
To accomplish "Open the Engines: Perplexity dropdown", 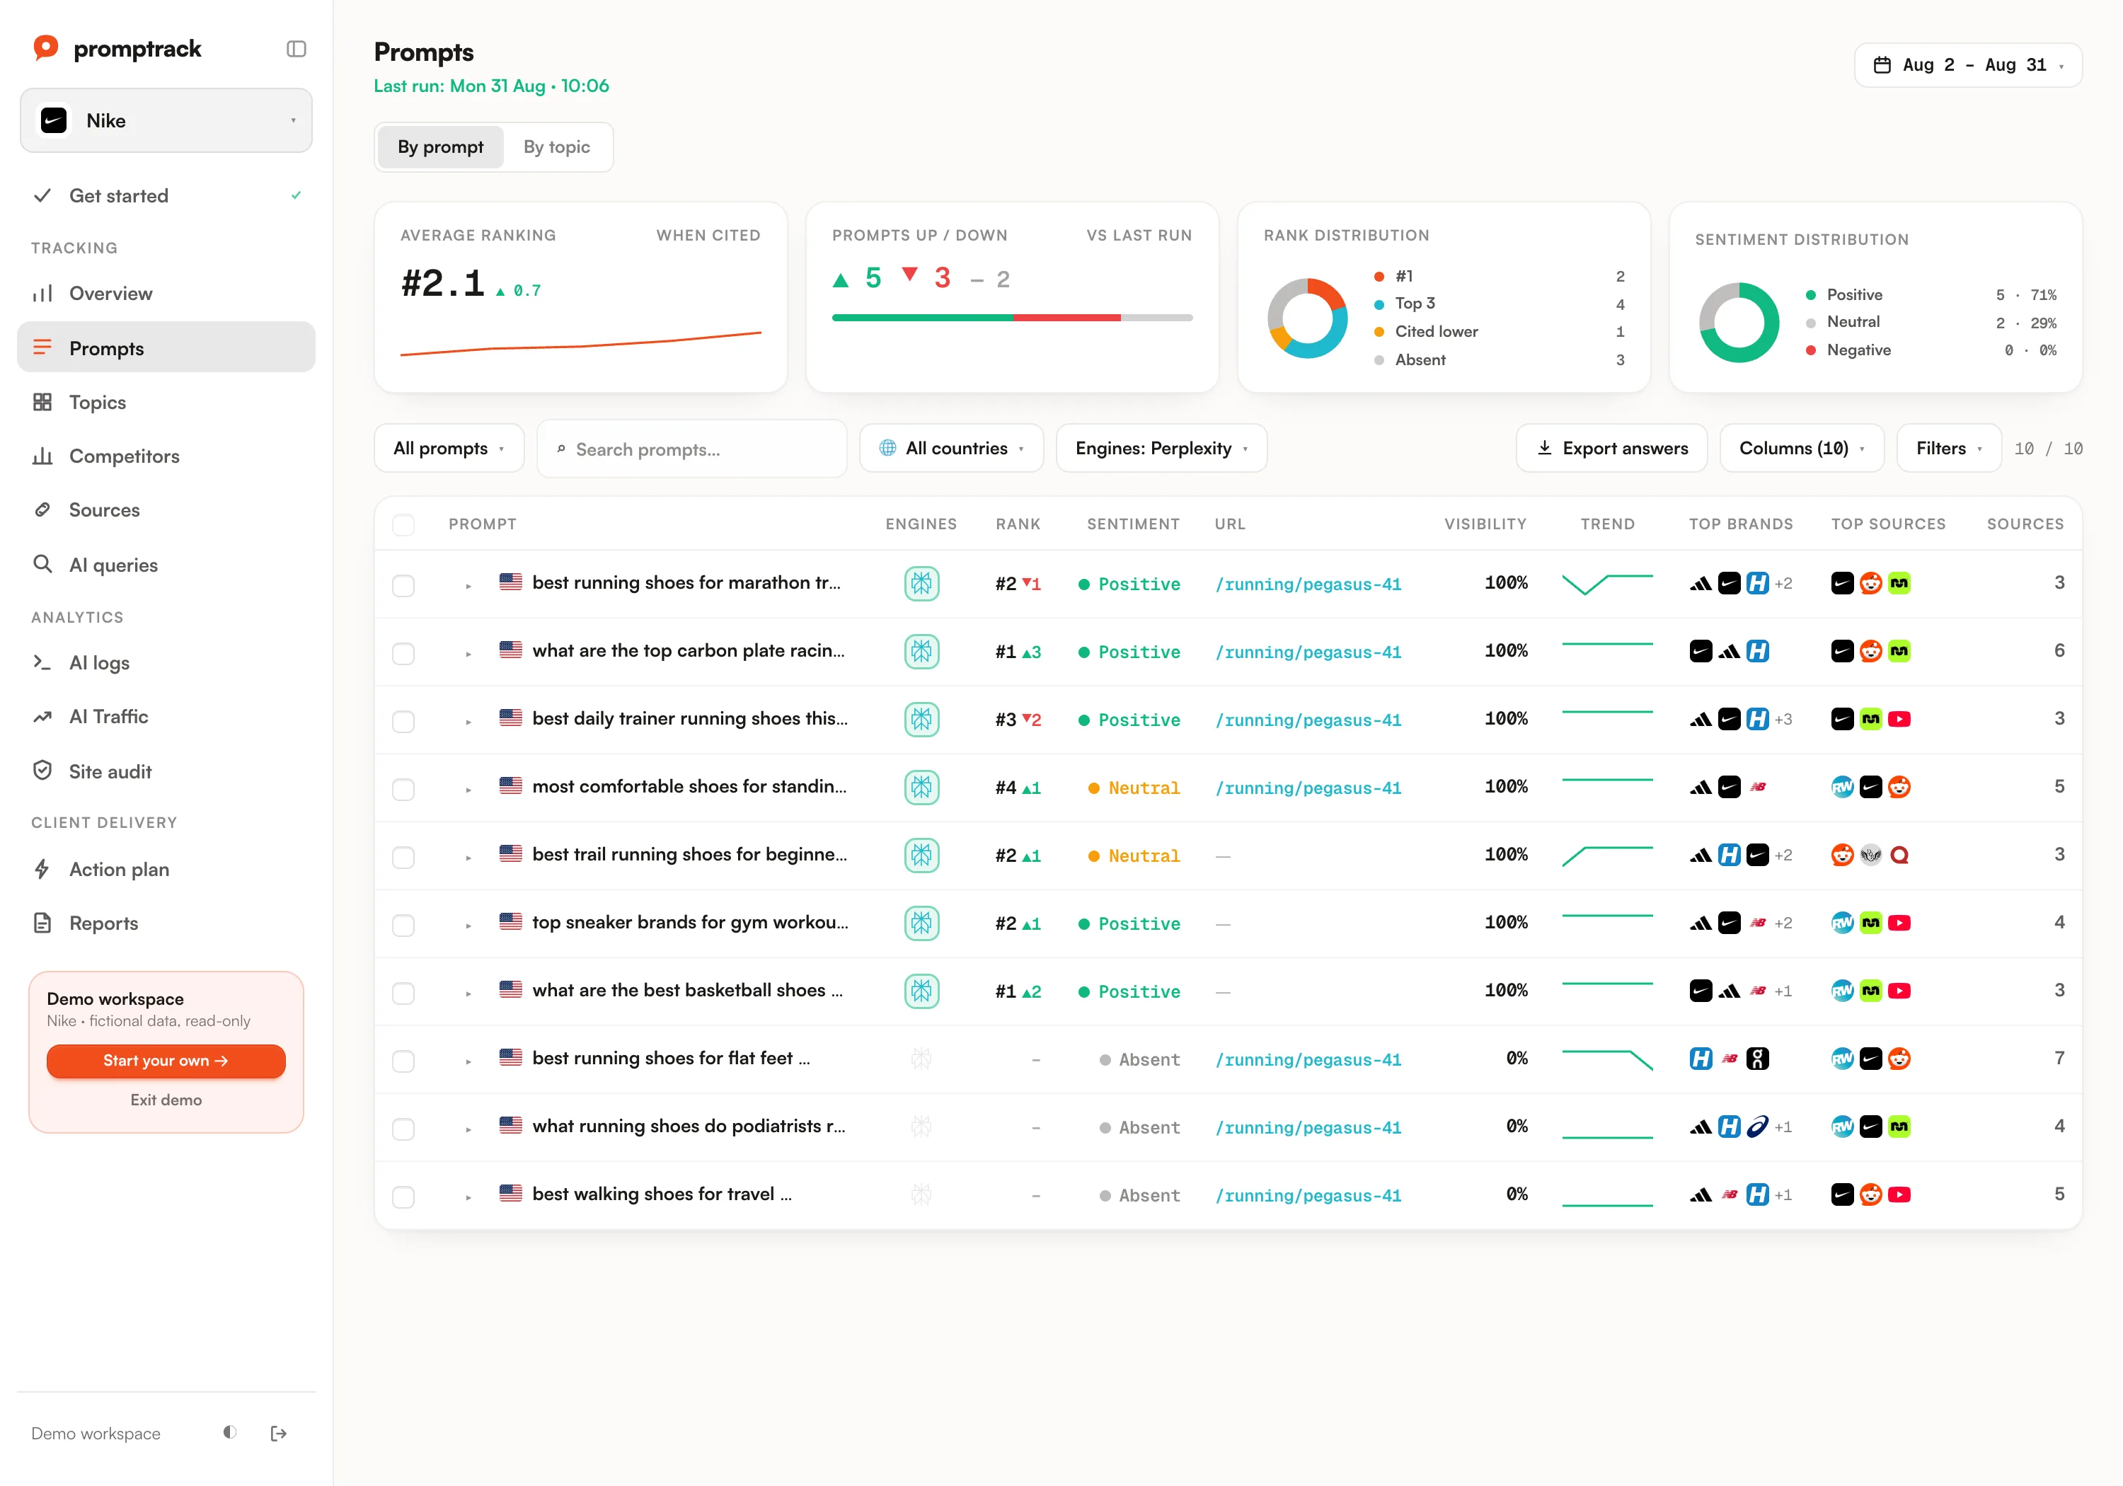I will coord(1161,447).
